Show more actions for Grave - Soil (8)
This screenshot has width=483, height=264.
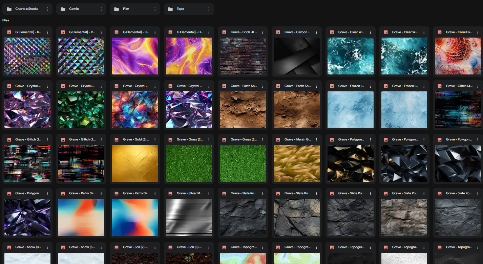(x=209, y=247)
